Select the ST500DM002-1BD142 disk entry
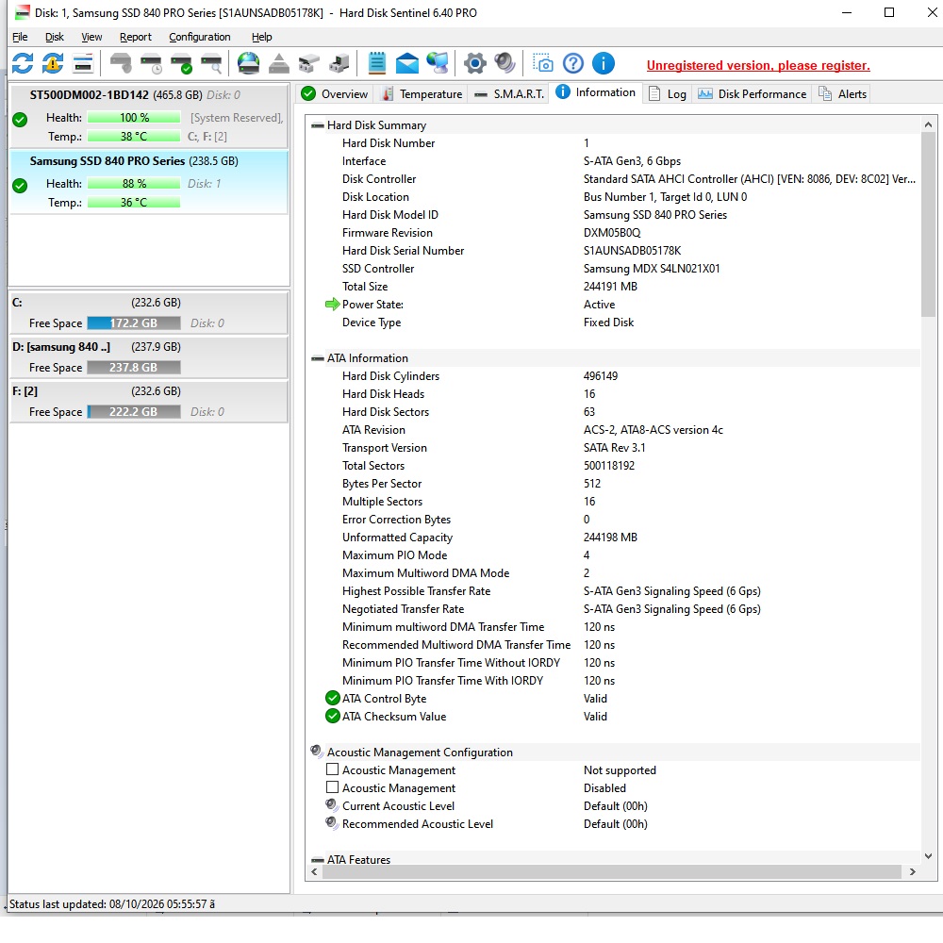Screen dimensions: 943x943 pyautogui.click(x=149, y=115)
